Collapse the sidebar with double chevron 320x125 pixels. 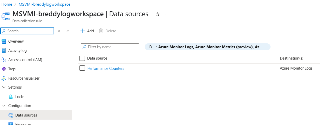click(x=68, y=31)
